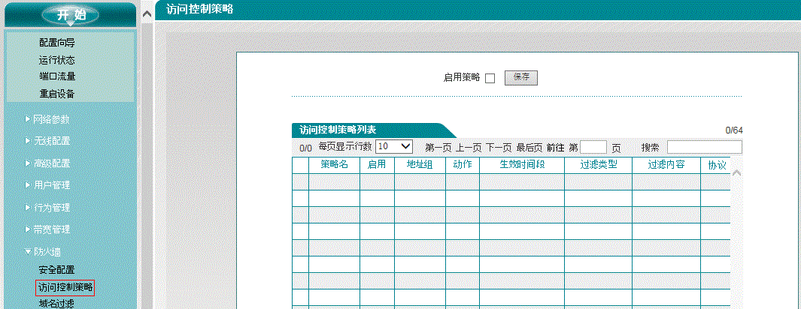The image size is (801, 309).
Task: Click the 过滤类型 column header
Action: tap(599, 165)
